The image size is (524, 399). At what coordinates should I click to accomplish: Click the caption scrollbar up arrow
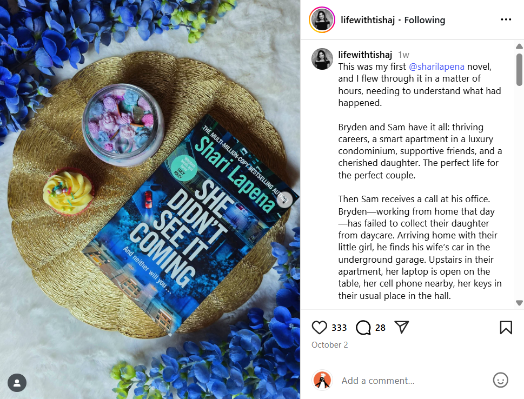pyautogui.click(x=519, y=46)
